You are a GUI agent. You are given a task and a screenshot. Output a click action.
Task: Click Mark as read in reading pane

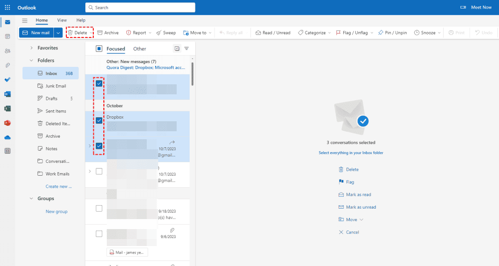point(358,195)
